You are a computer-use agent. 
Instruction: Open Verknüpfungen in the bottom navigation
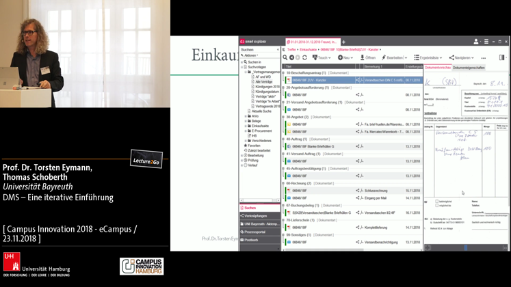coord(256,216)
